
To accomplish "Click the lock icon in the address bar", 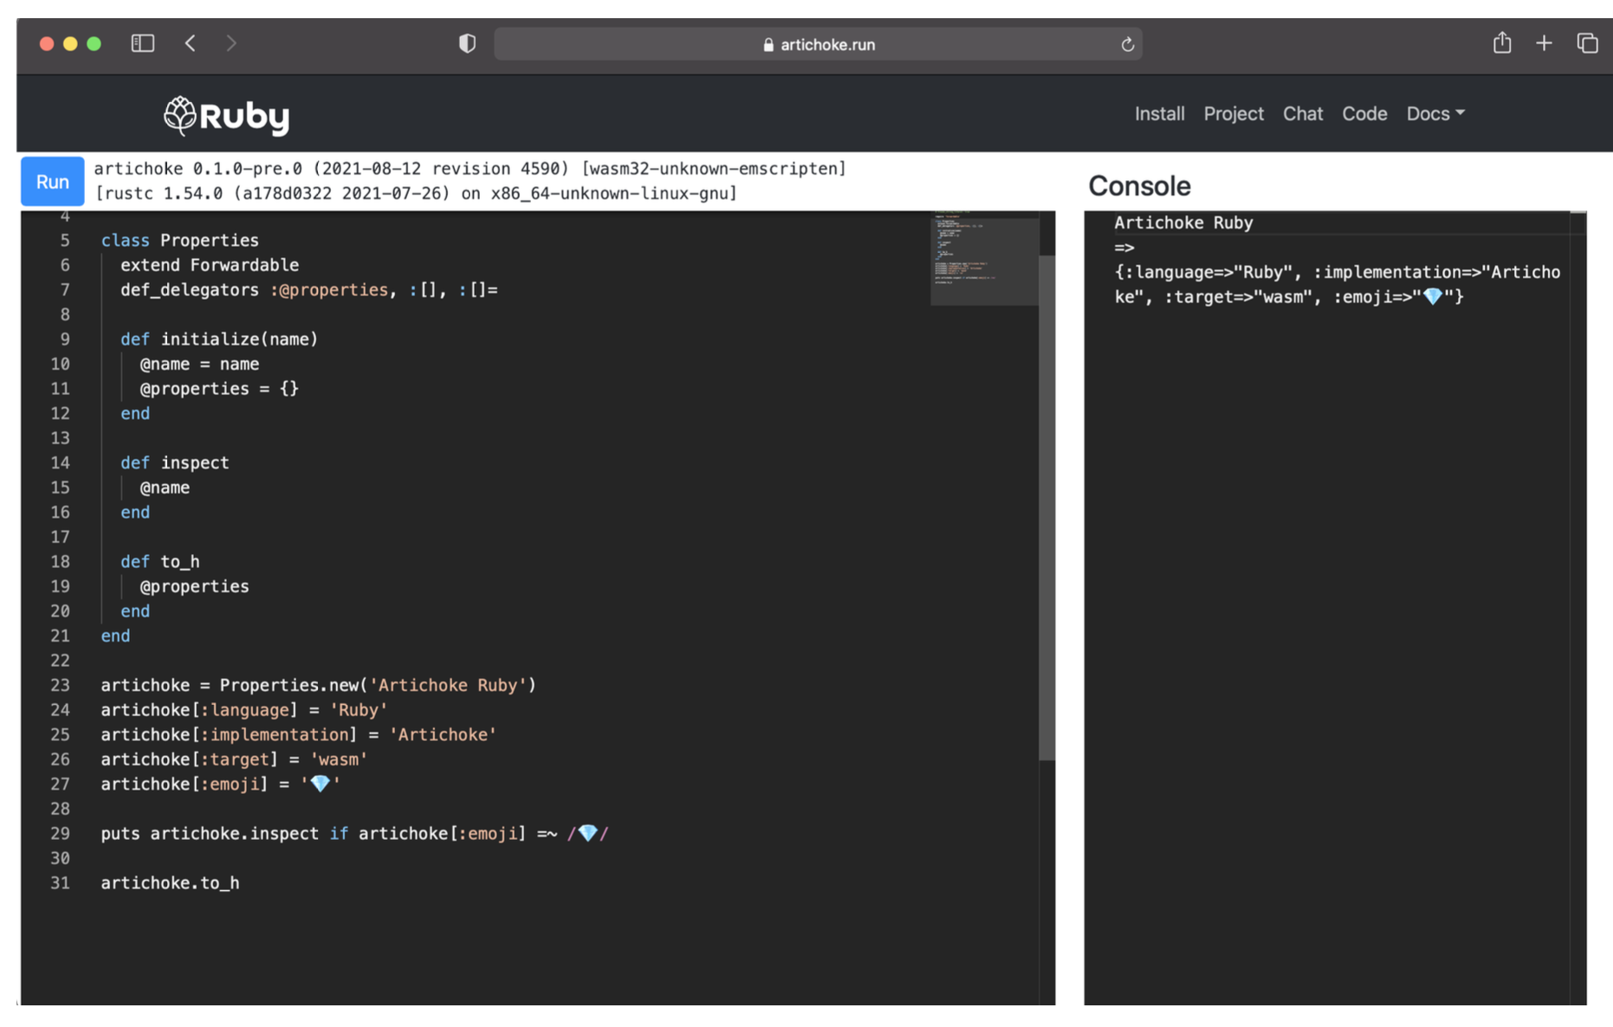I will coord(768,45).
